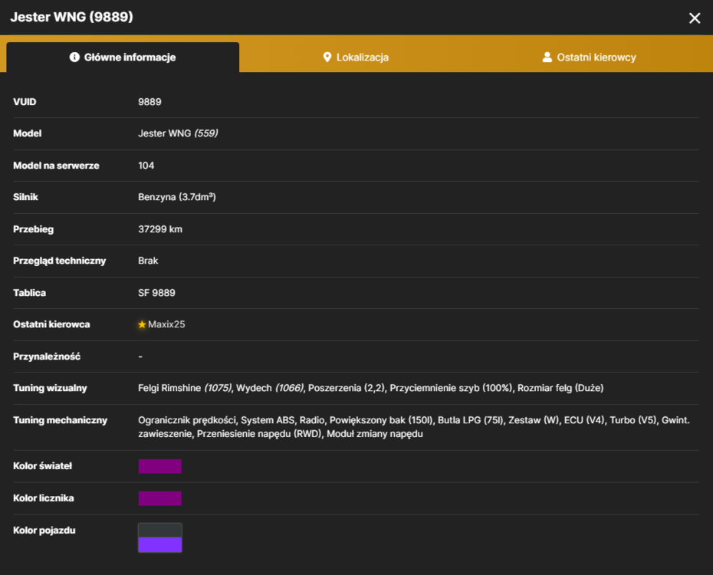Open the Lokalizacja tab
The image size is (713, 575).
pyautogui.click(x=356, y=58)
